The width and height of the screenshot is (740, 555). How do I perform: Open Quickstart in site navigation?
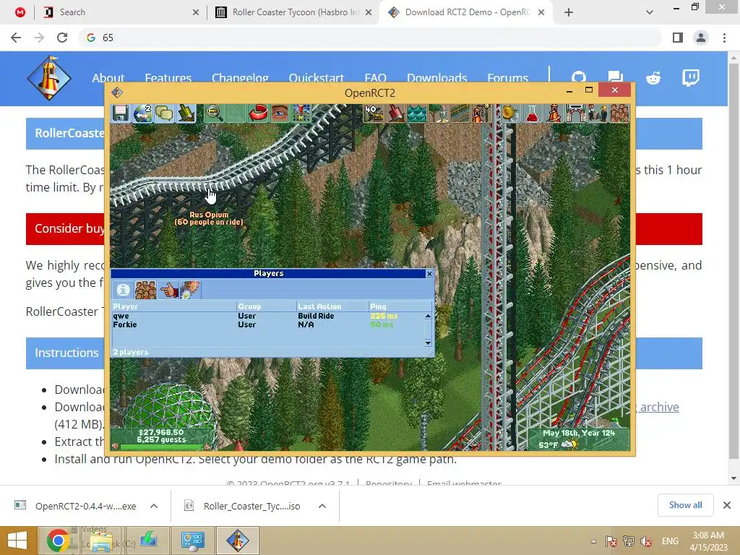pos(317,78)
